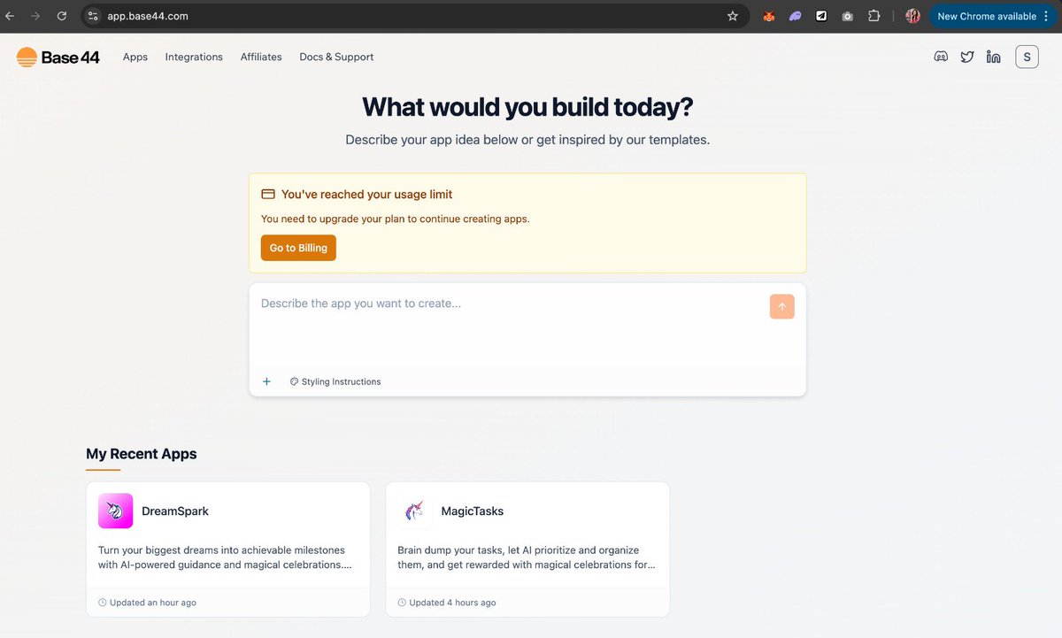Screen dimensions: 1062x638
Task: Click 'What would you build today?' heading
Action: coord(527,107)
